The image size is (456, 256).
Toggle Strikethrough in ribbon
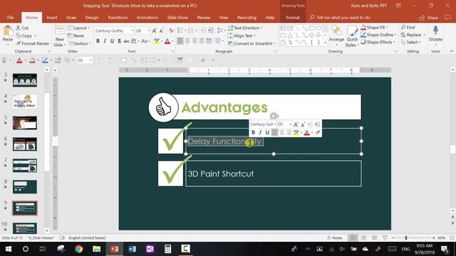pyautogui.click(x=126, y=41)
